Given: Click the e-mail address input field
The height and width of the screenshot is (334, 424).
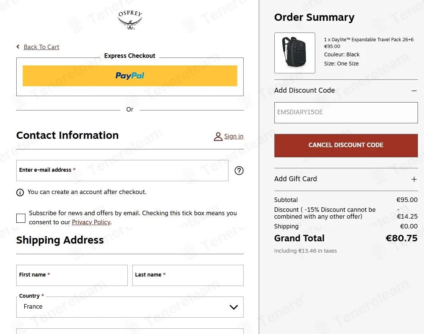Looking at the screenshot, I should click(122, 171).
